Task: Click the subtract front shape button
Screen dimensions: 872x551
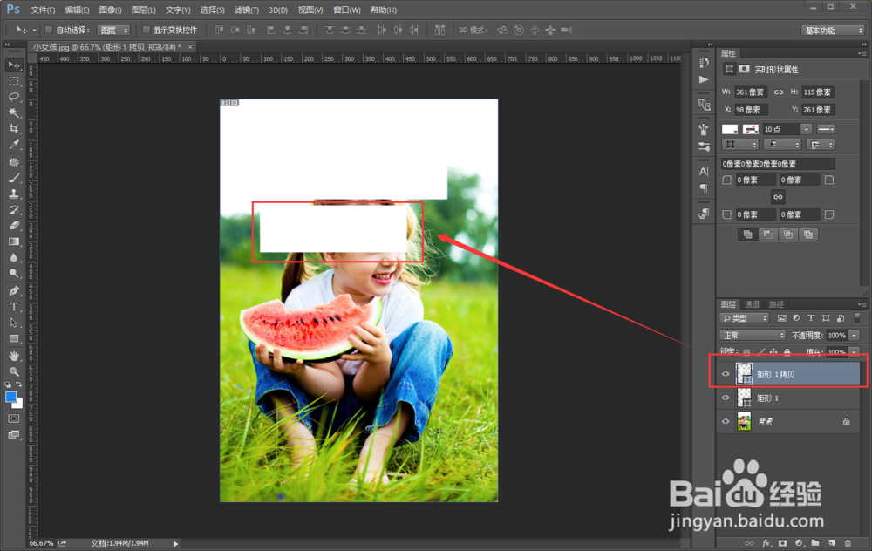Action: pyautogui.click(x=768, y=235)
